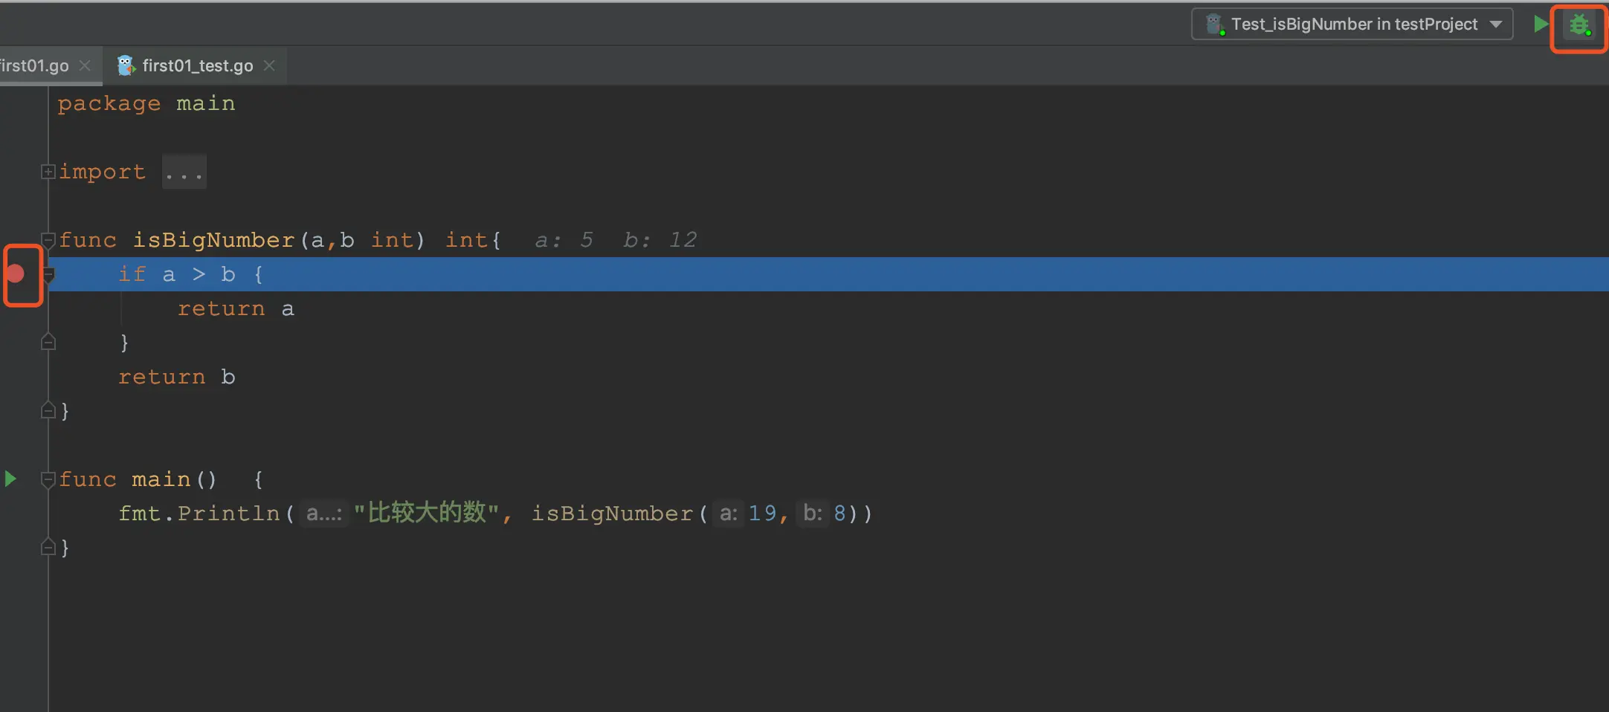
Task: Run the Test_isBigNumber configuration with the play button
Action: [x=1541, y=24]
